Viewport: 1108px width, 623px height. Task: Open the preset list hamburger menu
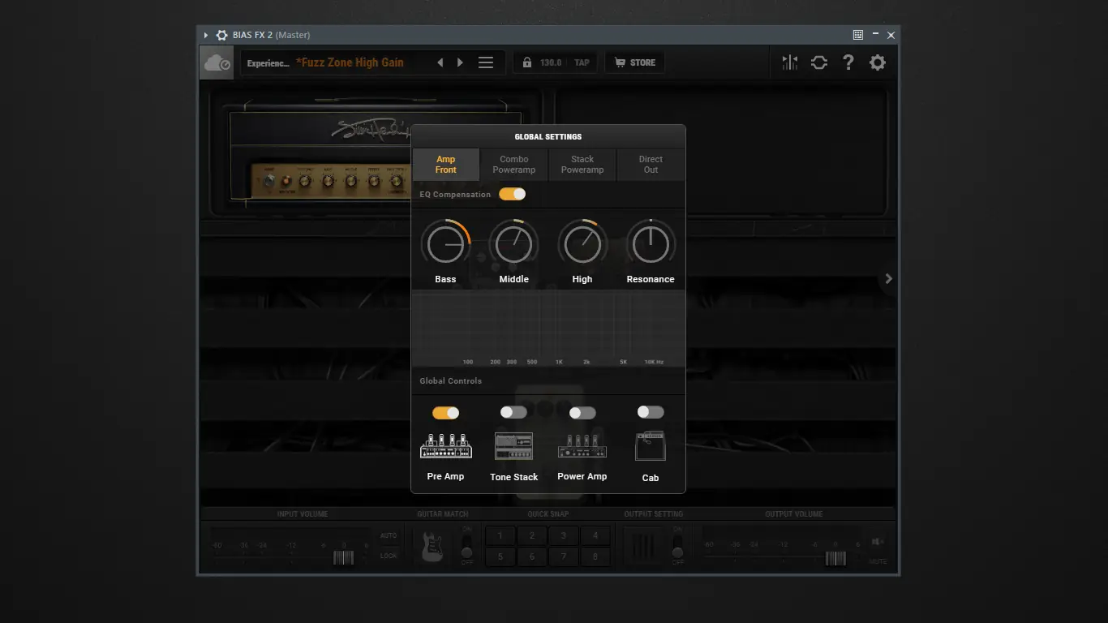coord(486,62)
